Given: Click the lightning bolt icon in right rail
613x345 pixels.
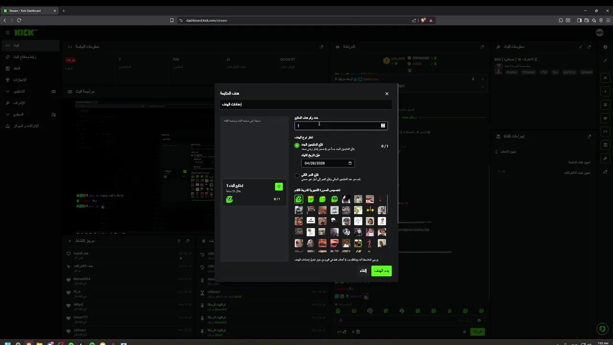Looking at the screenshot, I should pyautogui.click(x=605, y=91).
